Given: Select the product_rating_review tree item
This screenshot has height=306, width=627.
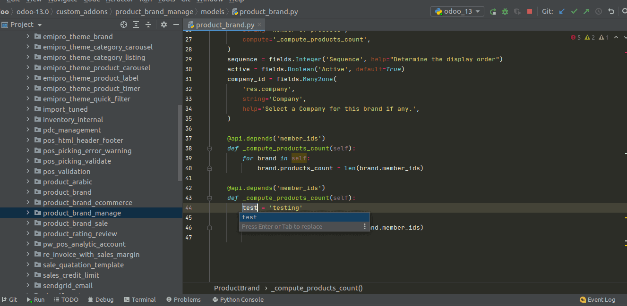Looking at the screenshot, I should point(80,234).
